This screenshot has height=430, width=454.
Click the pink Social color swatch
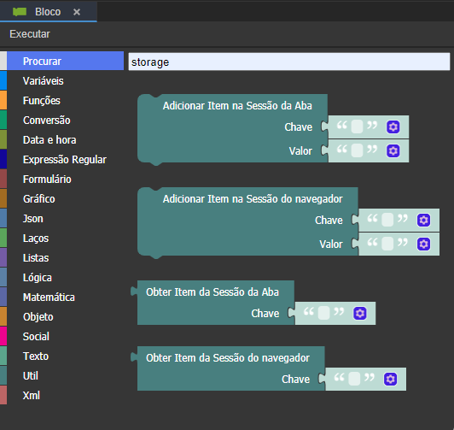3,336
